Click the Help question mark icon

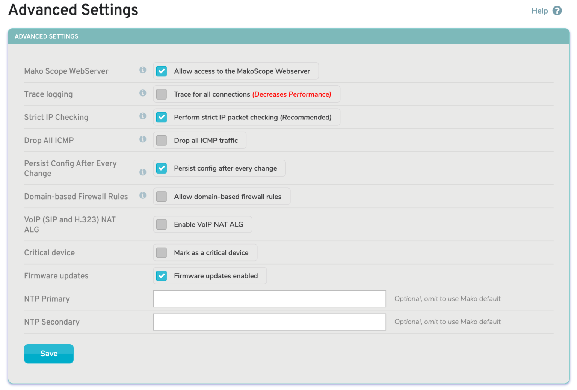pos(557,11)
